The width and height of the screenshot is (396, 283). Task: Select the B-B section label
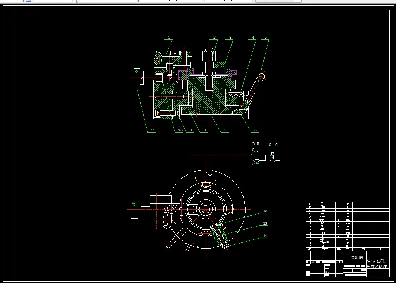point(256,143)
